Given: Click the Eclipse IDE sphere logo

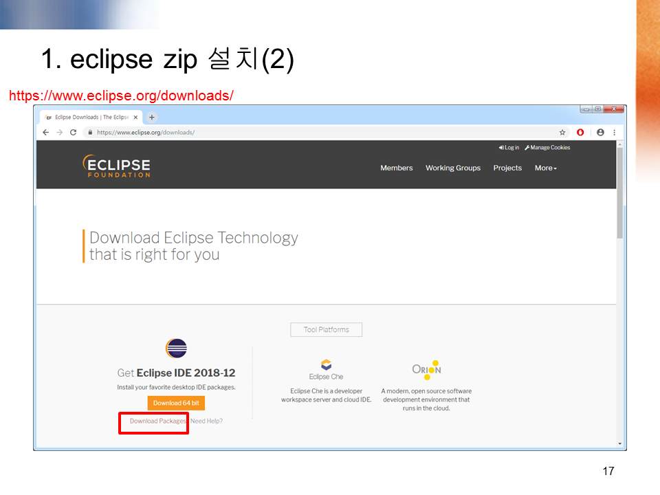Looking at the screenshot, I should [176, 348].
